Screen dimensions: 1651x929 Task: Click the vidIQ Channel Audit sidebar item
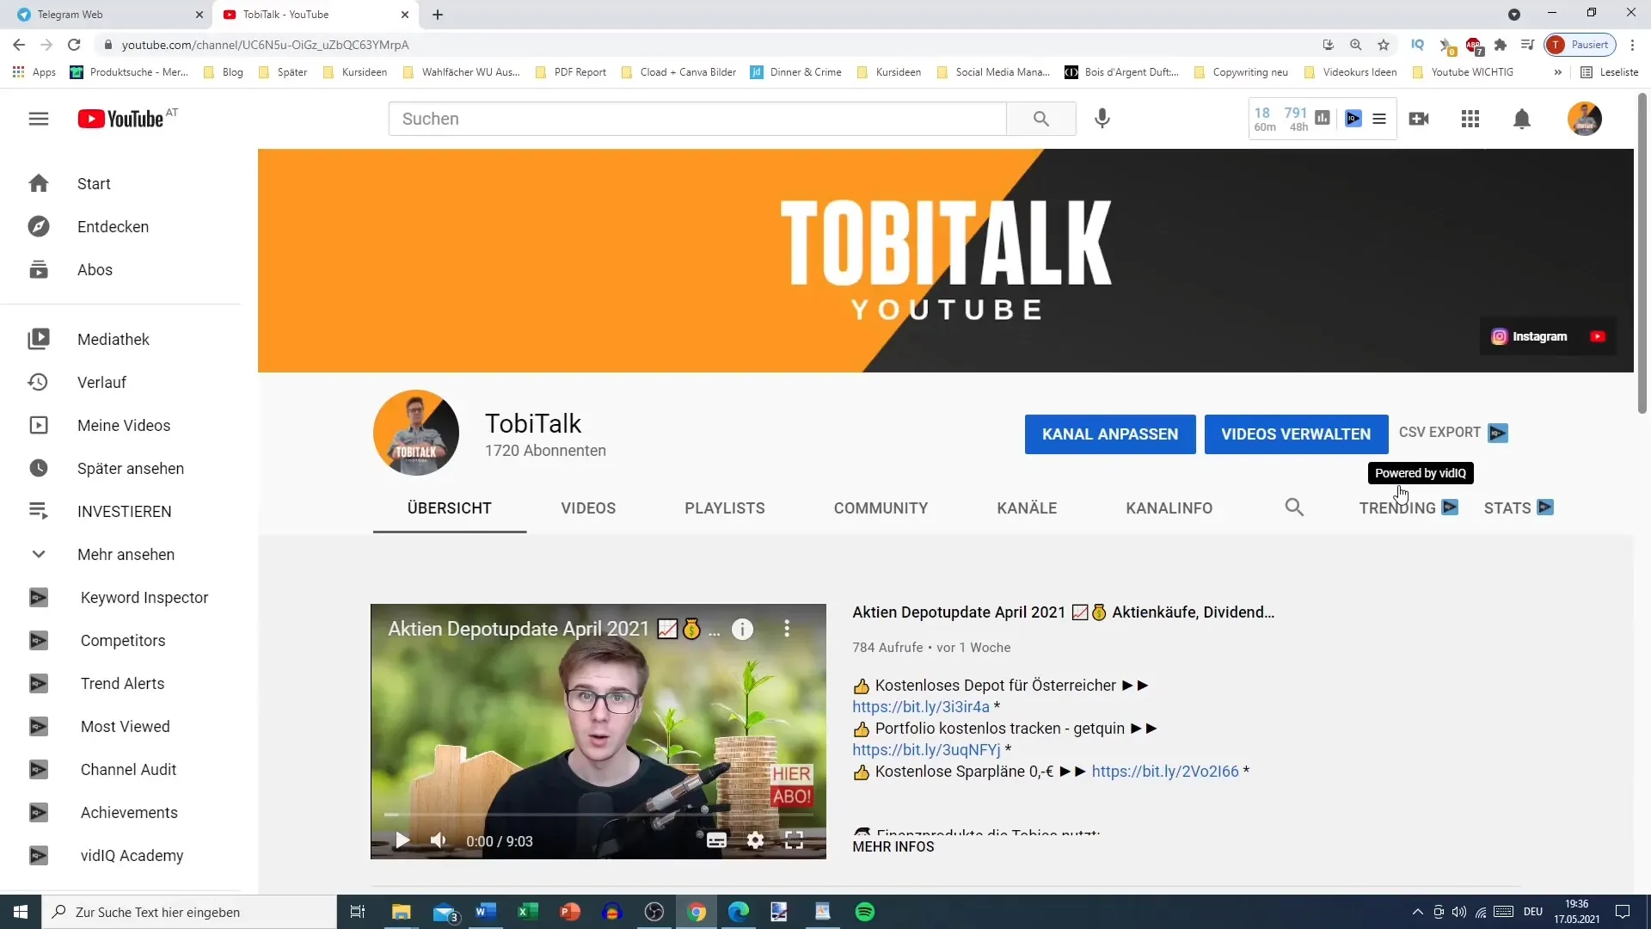(x=128, y=769)
